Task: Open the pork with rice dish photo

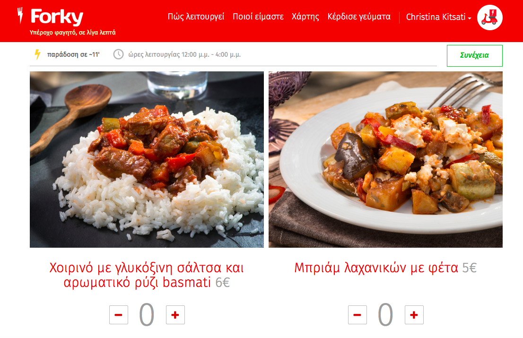Action: click(147, 159)
